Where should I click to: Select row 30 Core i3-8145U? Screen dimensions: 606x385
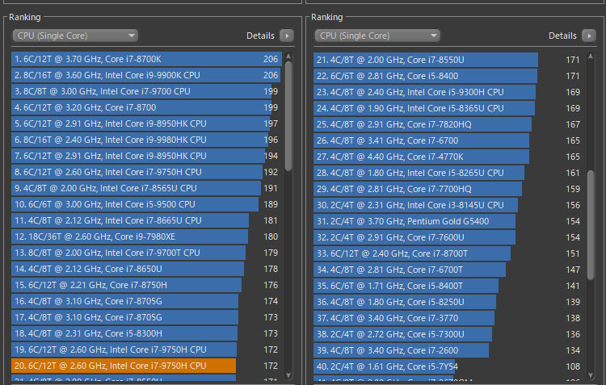[x=448, y=205]
